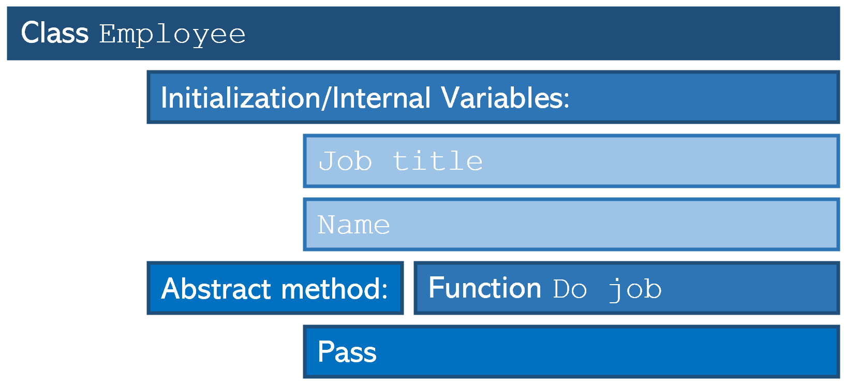Select the Initialization/Internal Variables block
The image size is (844, 384).
pyautogui.click(x=493, y=97)
